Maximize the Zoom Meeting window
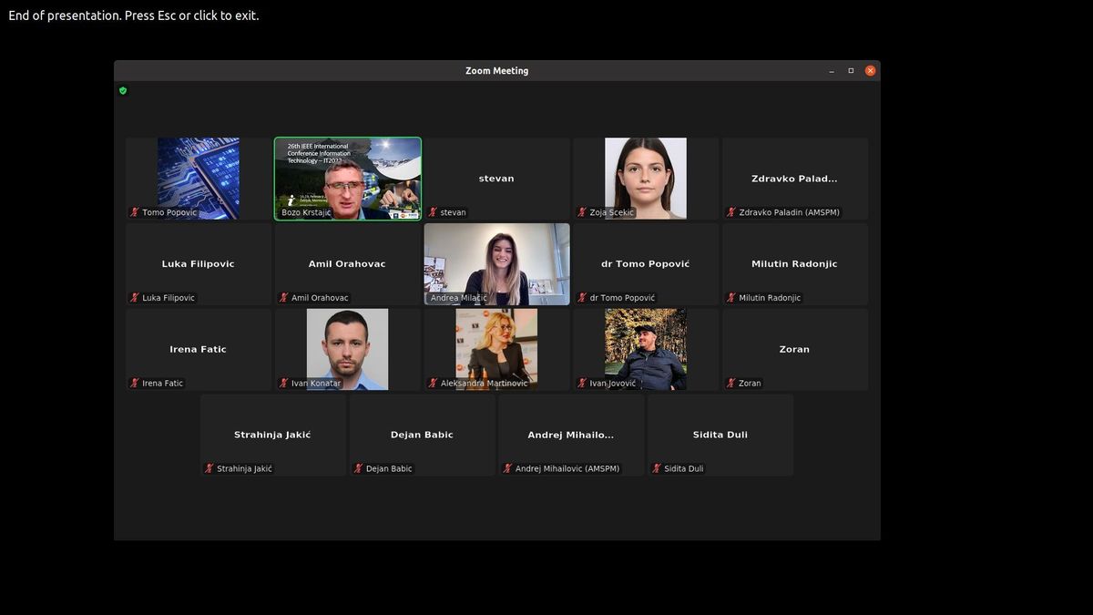The height and width of the screenshot is (615, 1093). [x=851, y=71]
